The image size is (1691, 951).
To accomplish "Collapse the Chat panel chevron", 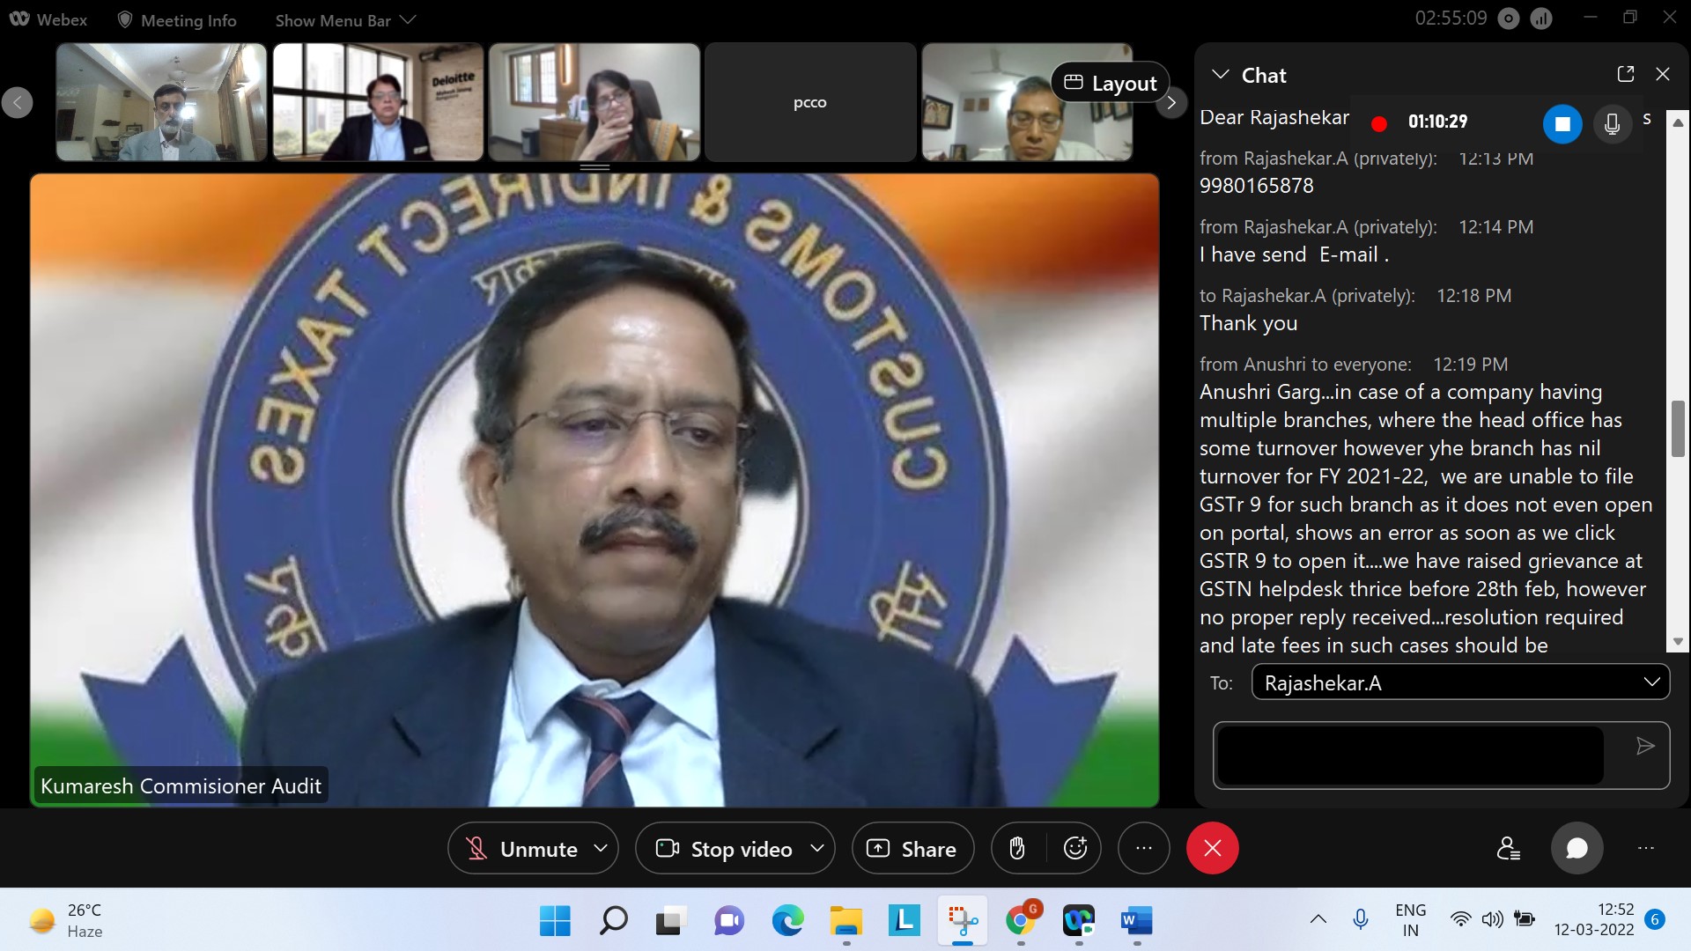I will point(1221,75).
